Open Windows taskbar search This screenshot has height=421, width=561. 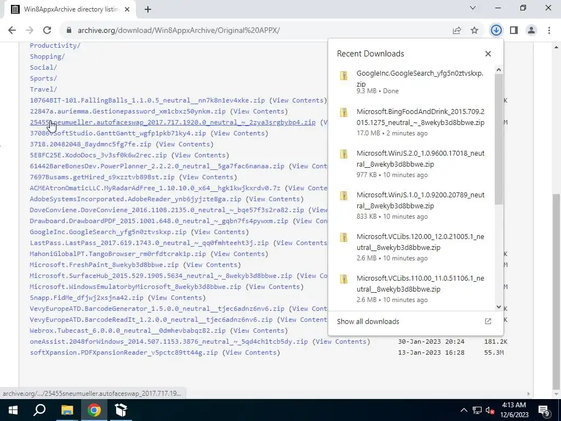tap(39, 410)
